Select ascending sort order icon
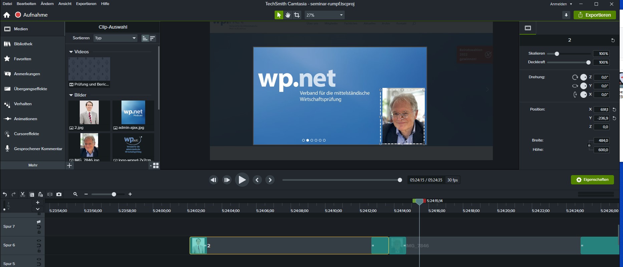This screenshot has height=267, width=623. [145, 38]
